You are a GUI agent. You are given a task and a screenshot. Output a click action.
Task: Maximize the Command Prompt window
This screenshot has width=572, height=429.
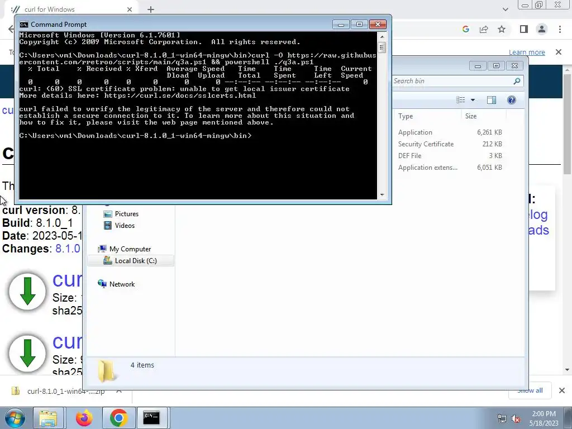pos(359,25)
